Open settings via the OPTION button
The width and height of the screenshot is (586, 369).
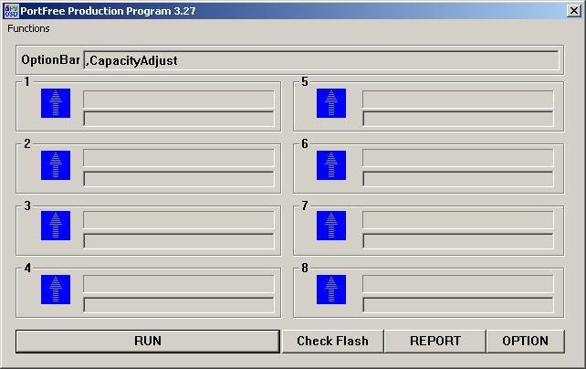tap(526, 341)
